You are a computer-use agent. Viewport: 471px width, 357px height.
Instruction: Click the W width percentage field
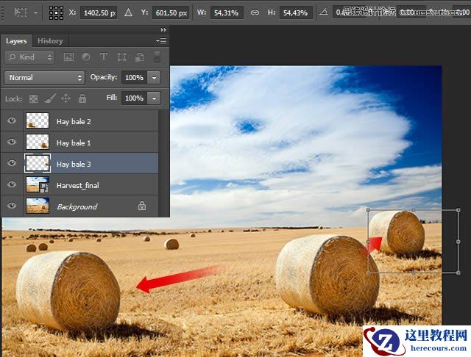227,13
